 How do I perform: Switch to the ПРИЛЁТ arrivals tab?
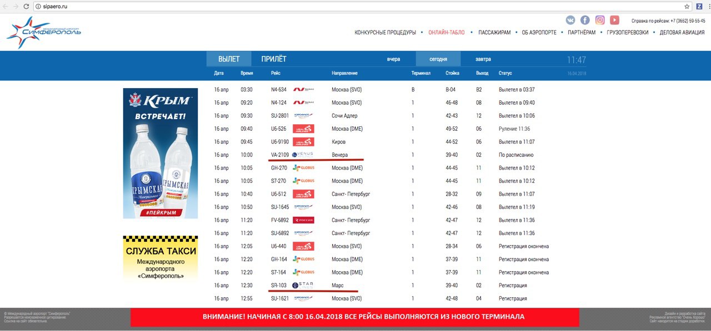[274, 59]
